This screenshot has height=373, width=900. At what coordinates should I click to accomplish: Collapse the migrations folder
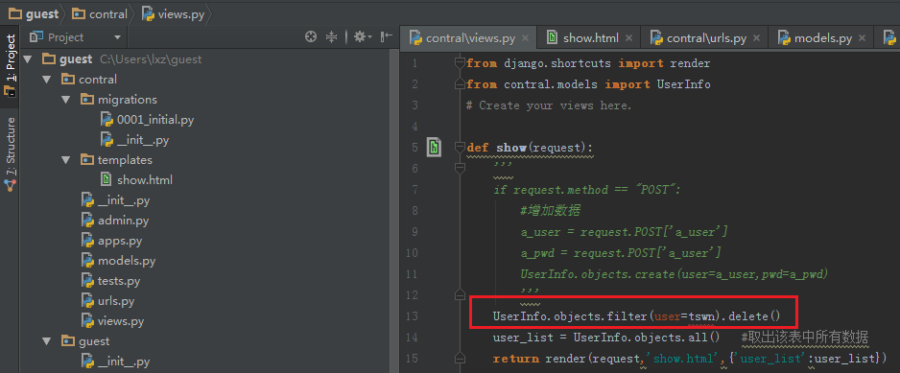point(65,100)
